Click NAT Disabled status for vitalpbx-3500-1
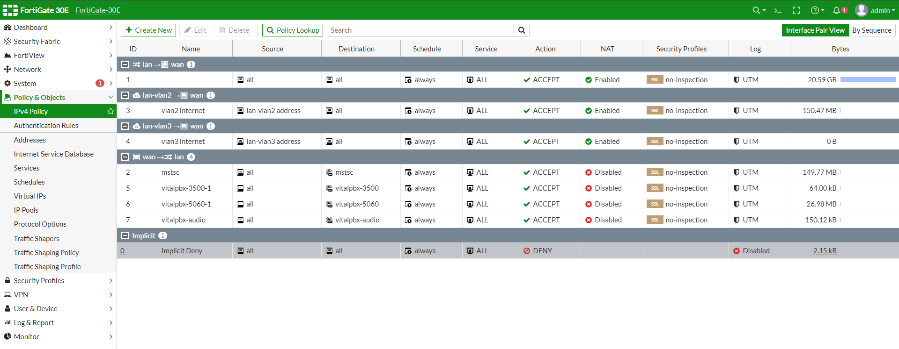 pyautogui.click(x=604, y=188)
